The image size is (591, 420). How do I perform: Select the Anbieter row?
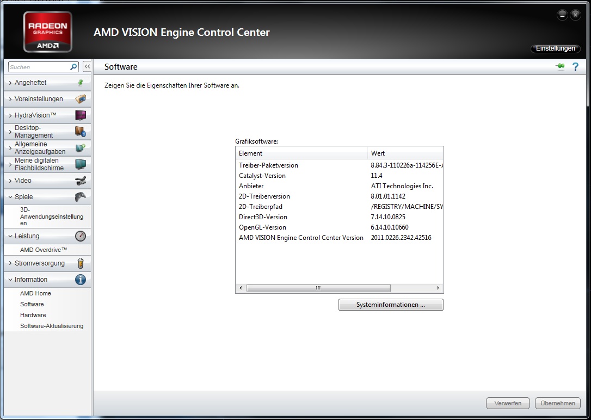pyautogui.click(x=339, y=186)
